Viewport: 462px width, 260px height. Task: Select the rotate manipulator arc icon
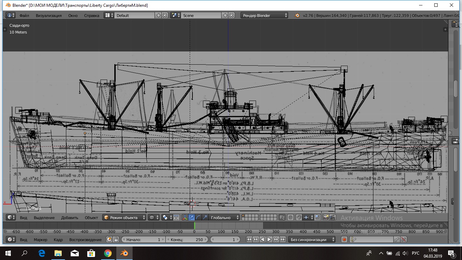point(198,217)
